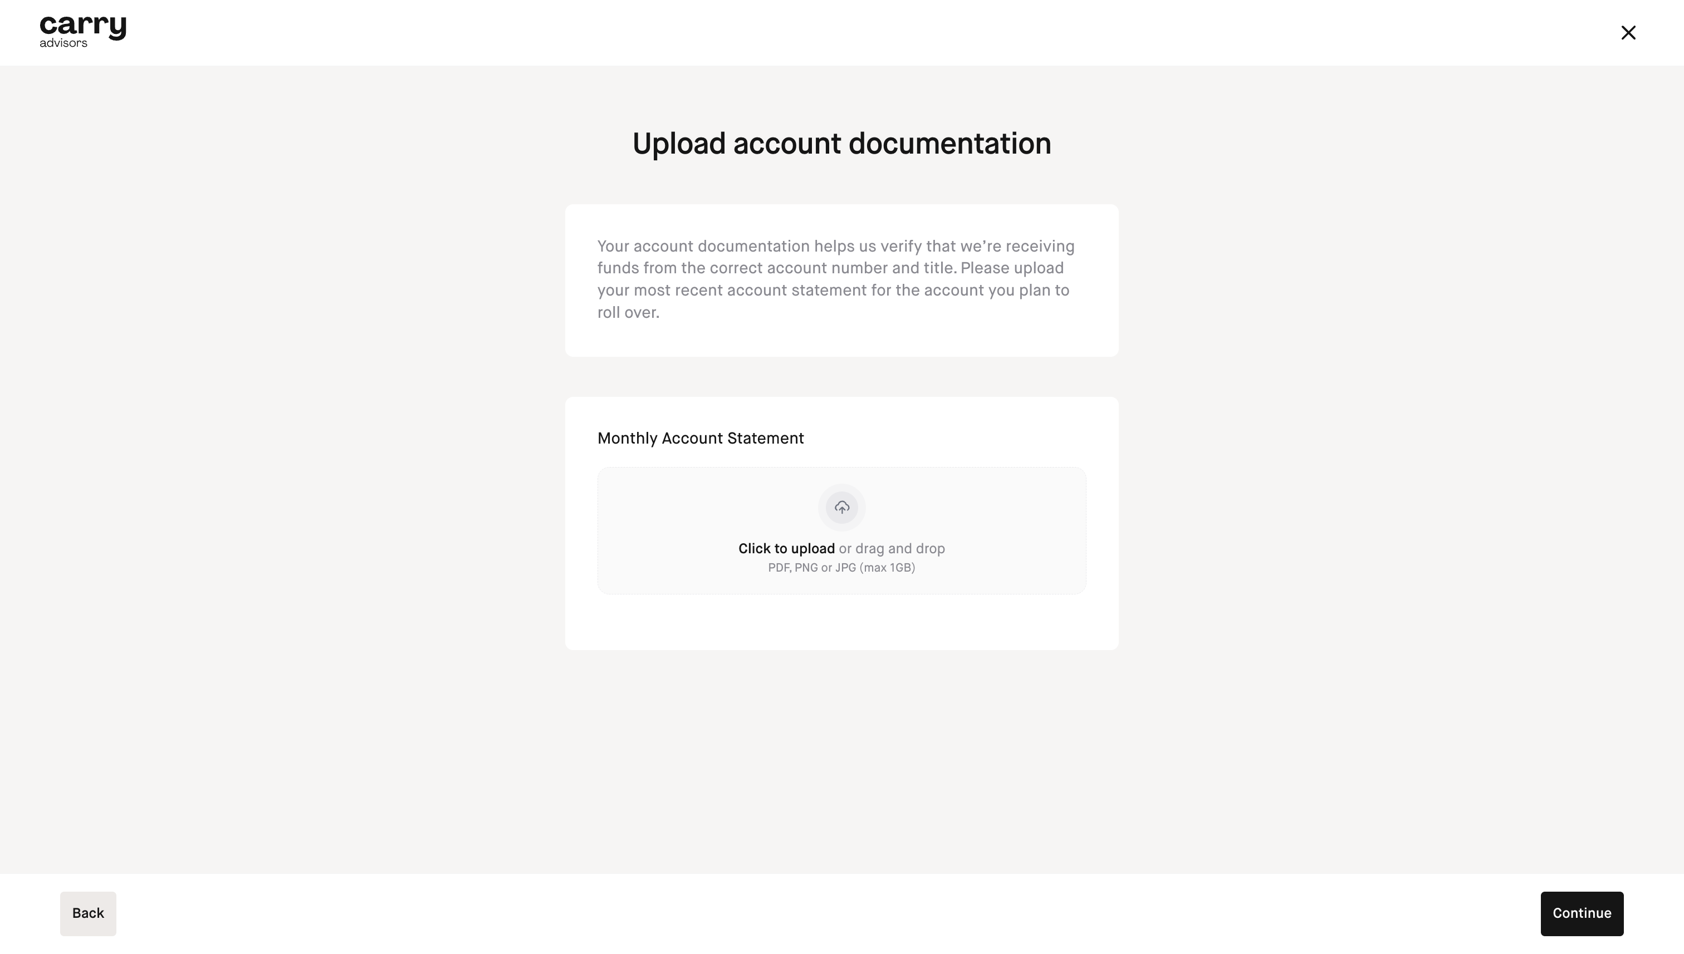Screen dimensions: 1684x954
Task: Click blank space below the dropzone in the statement card
Action: tap(841, 622)
